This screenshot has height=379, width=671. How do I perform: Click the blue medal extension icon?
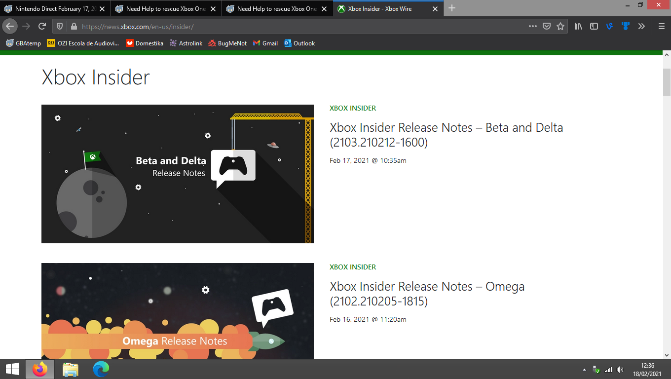[x=626, y=27]
